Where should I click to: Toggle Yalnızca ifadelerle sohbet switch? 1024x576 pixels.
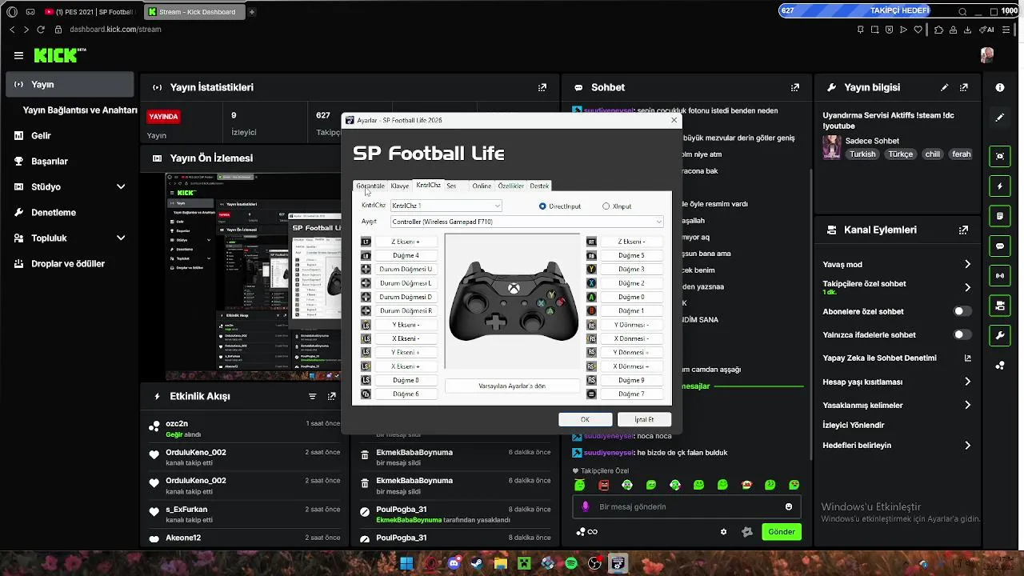pos(962,334)
